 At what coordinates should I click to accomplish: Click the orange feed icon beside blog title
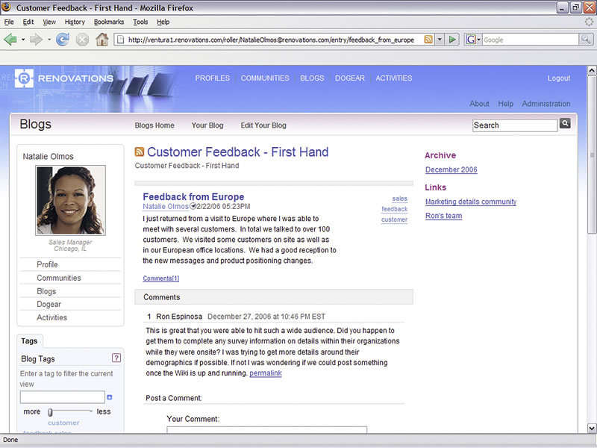[140, 152]
